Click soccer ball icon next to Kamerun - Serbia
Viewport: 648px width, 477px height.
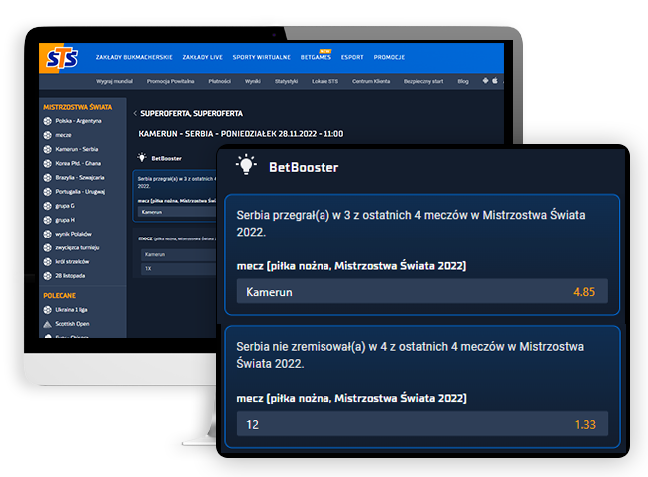(x=48, y=149)
